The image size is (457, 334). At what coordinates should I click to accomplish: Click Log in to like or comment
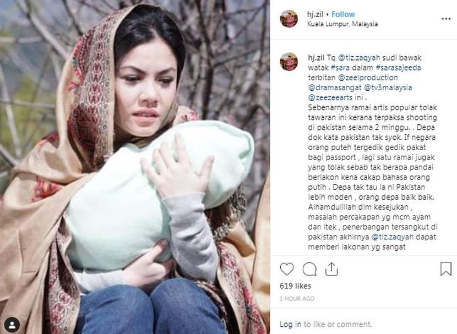click(x=290, y=324)
